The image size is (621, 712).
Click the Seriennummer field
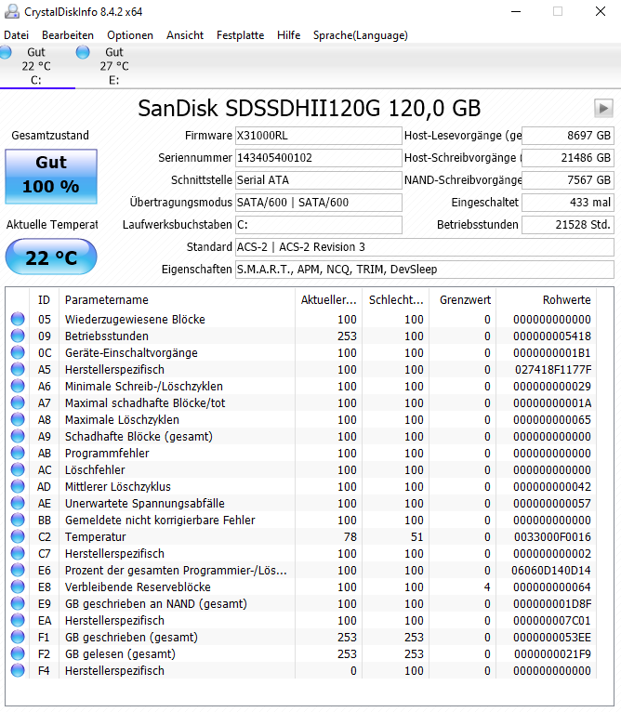click(319, 158)
